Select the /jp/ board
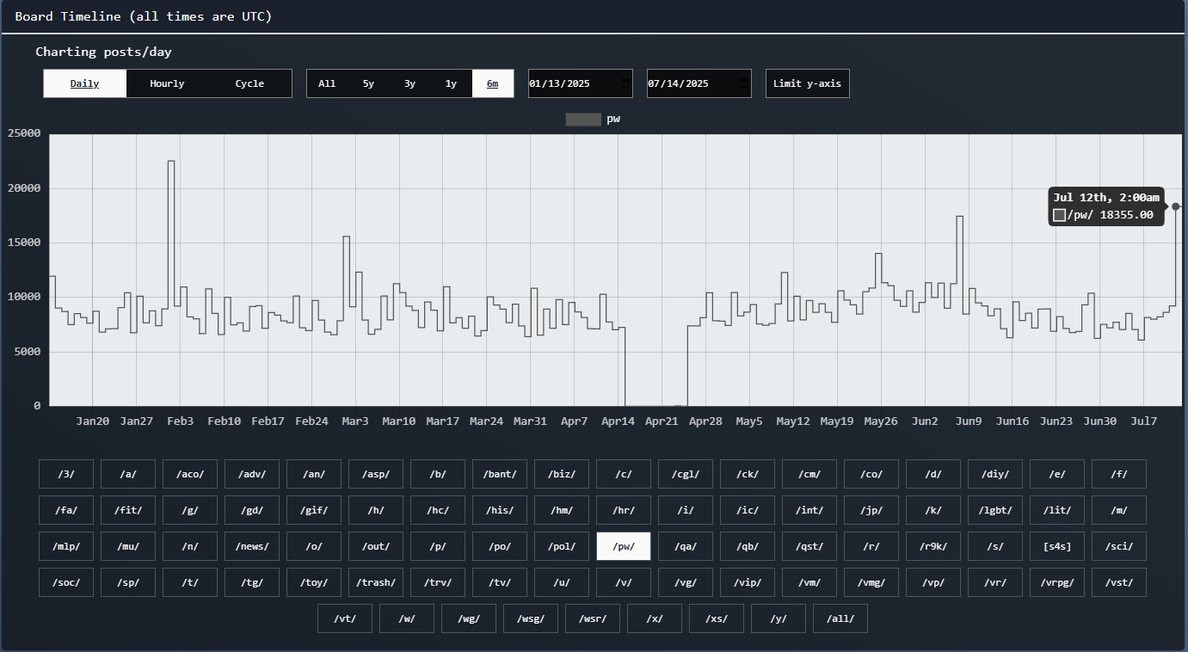The height and width of the screenshot is (652, 1188). (x=871, y=510)
